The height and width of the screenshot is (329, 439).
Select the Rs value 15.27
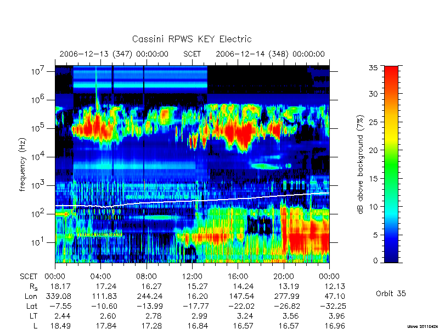[x=198, y=286]
